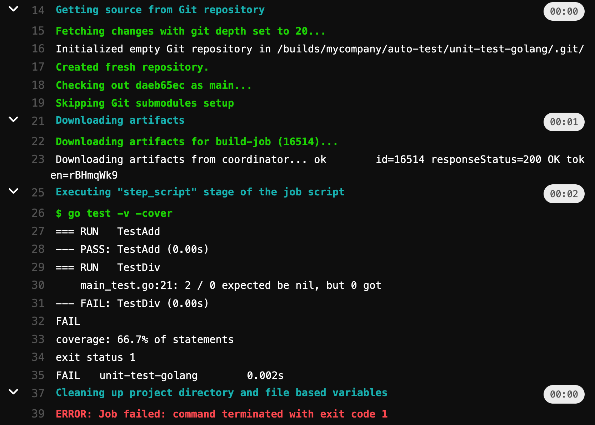Click the "Getting source from Git repository" header
This screenshot has width=595, height=425.
(160, 10)
